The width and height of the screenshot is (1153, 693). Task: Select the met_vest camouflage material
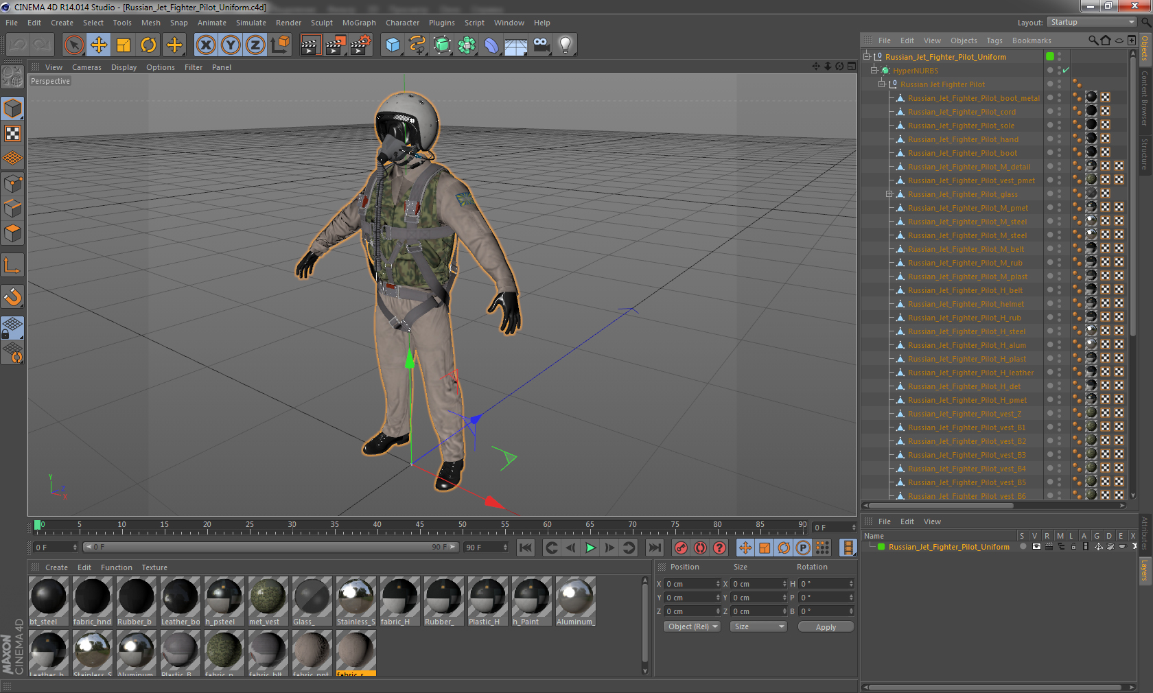tap(268, 601)
